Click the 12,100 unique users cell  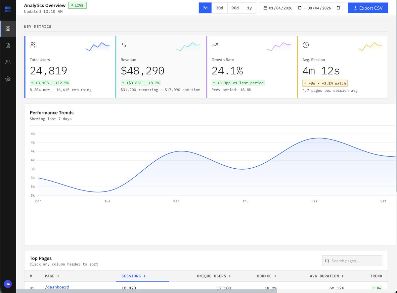coord(224,288)
